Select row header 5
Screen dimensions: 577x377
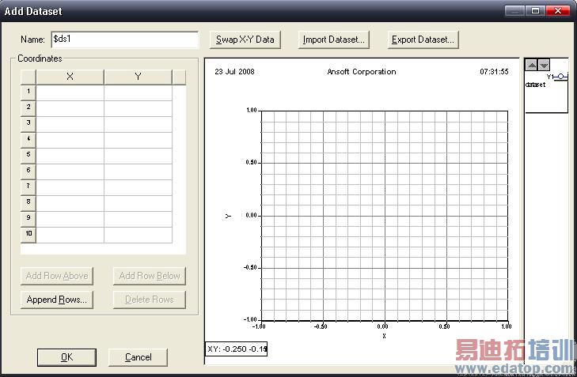click(x=28, y=156)
